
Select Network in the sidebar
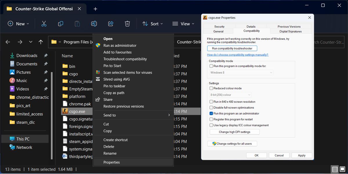pos(24,147)
